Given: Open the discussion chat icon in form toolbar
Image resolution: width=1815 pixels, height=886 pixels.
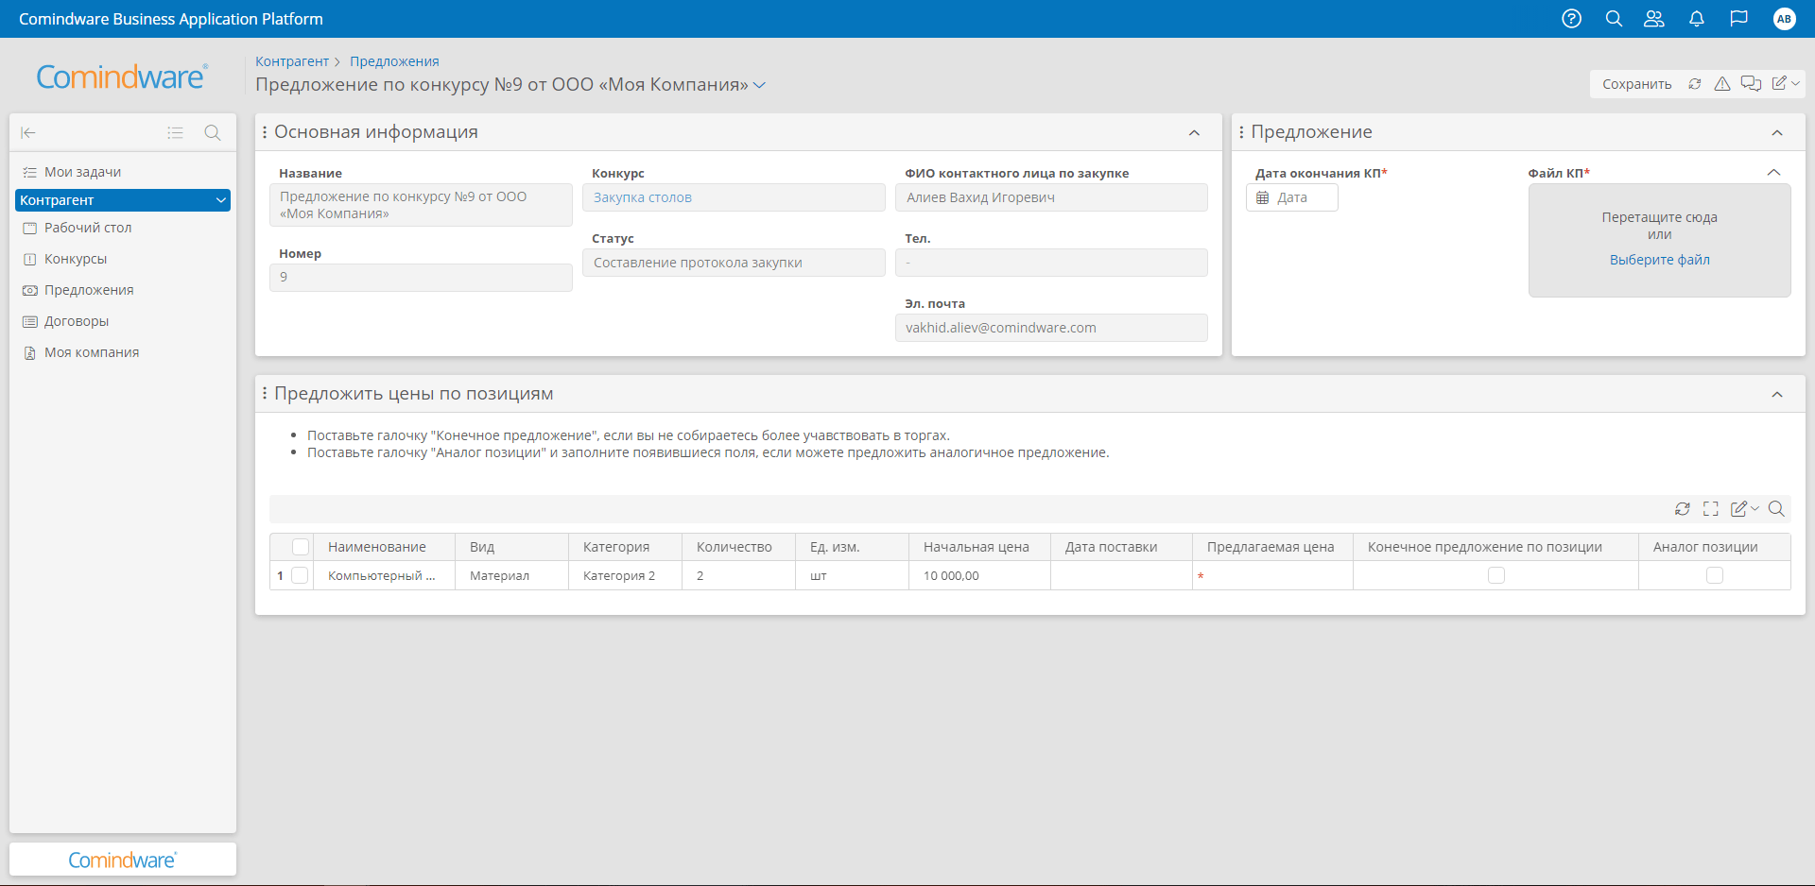Looking at the screenshot, I should pos(1751,84).
